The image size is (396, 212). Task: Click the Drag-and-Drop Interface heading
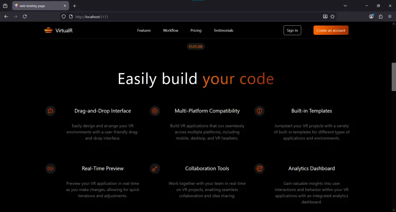pyautogui.click(x=103, y=111)
